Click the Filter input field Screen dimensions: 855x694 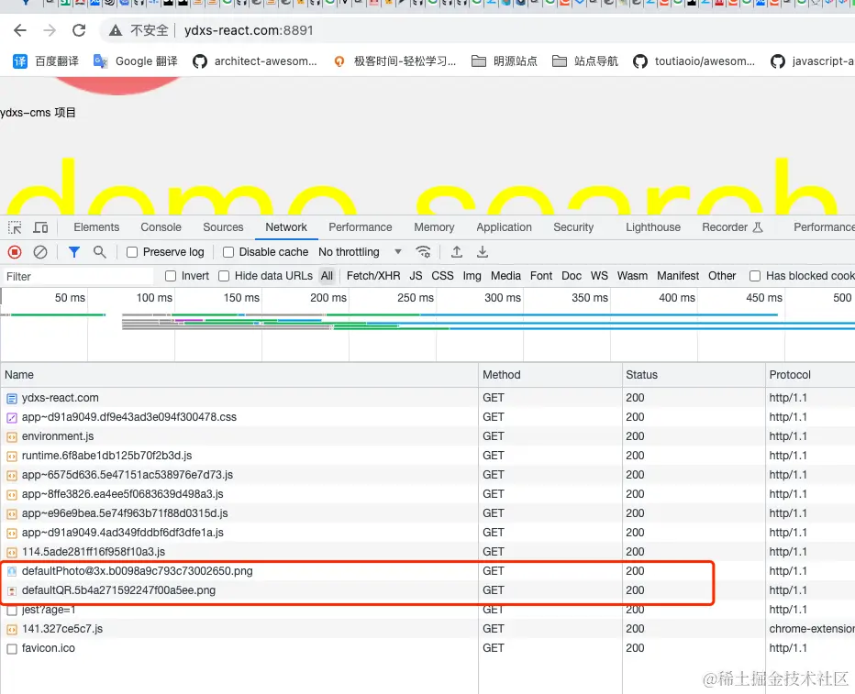[77, 276]
